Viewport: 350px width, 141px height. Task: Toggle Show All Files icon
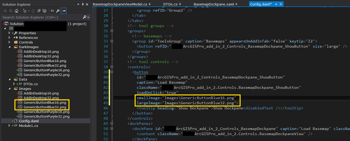tap(45, 11)
